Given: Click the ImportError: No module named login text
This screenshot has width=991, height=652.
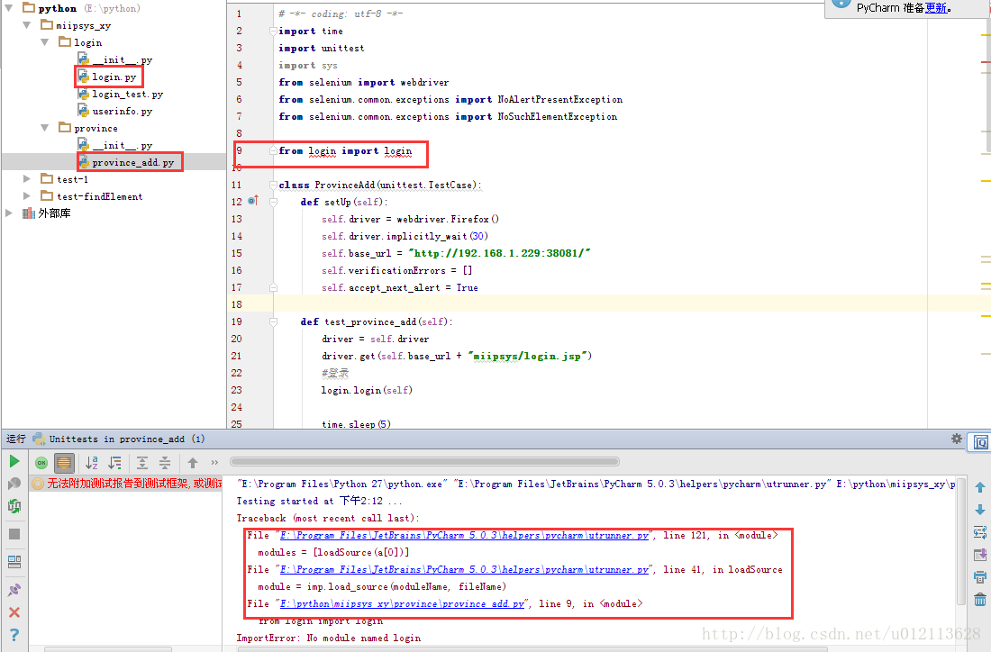Looking at the screenshot, I should coord(329,638).
